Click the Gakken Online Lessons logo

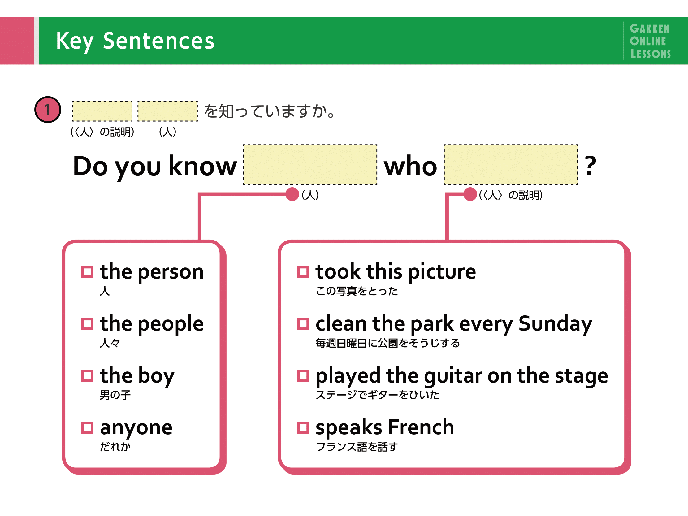tap(650, 41)
